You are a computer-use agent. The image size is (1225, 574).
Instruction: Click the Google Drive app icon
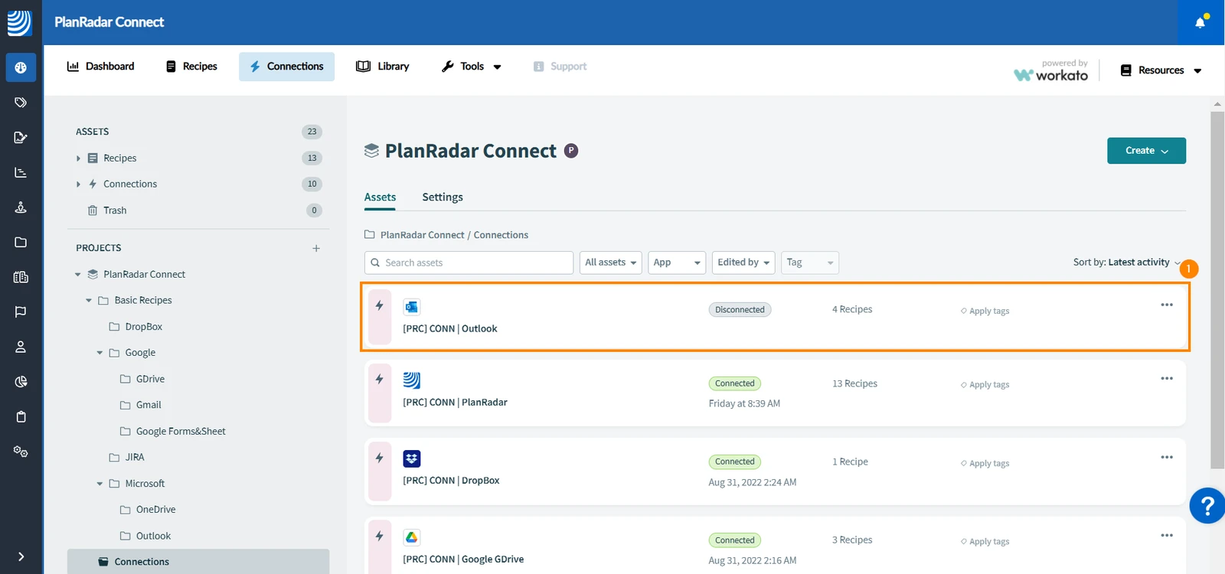[412, 537]
